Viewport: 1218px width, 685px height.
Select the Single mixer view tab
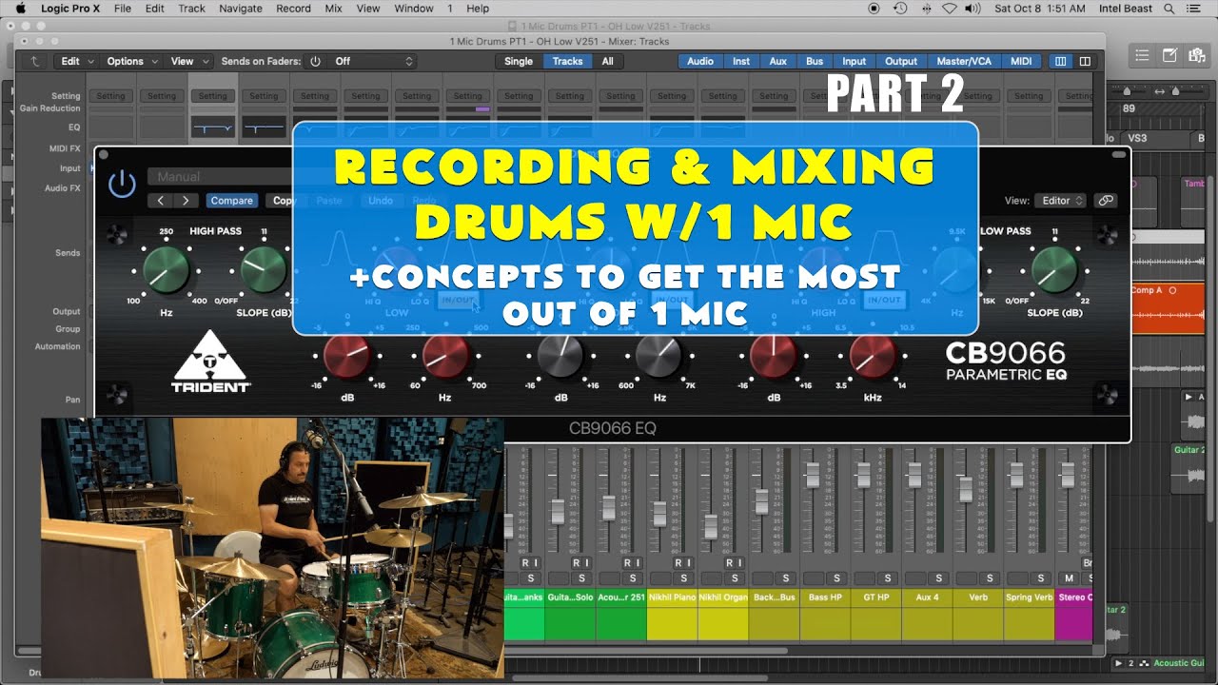point(519,61)
